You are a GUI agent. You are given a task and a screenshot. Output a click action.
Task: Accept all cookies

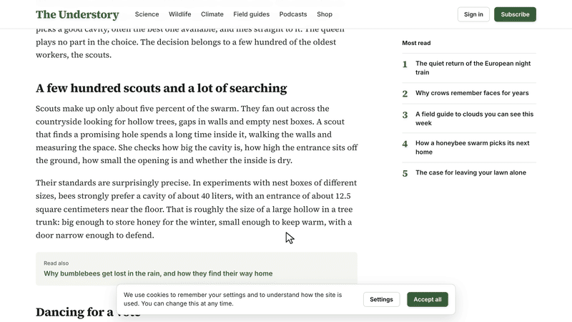(427, 299)
